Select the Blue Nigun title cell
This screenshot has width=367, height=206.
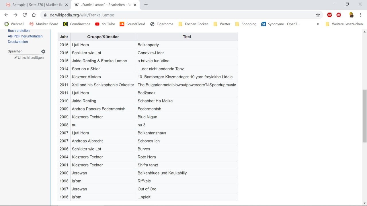[x=187, y=117]
